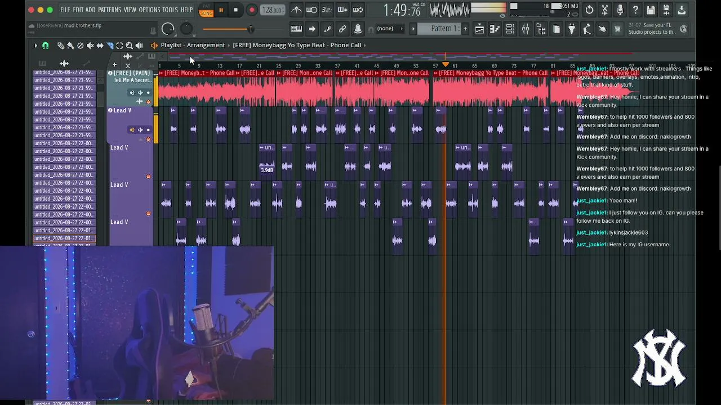The image size is (721, 405).
Task: Open the TOOLS menu
Action: point(170,10)
